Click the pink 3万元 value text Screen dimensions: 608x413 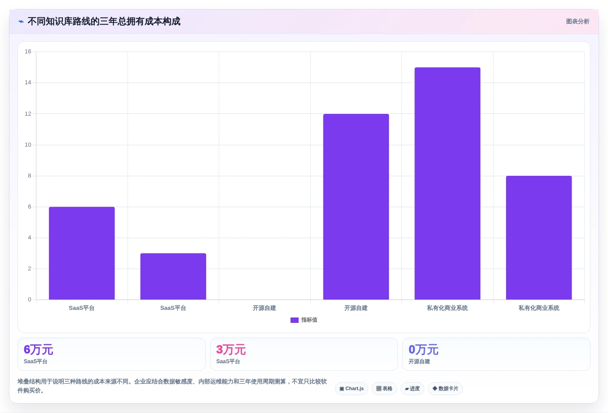click(231, 350)
